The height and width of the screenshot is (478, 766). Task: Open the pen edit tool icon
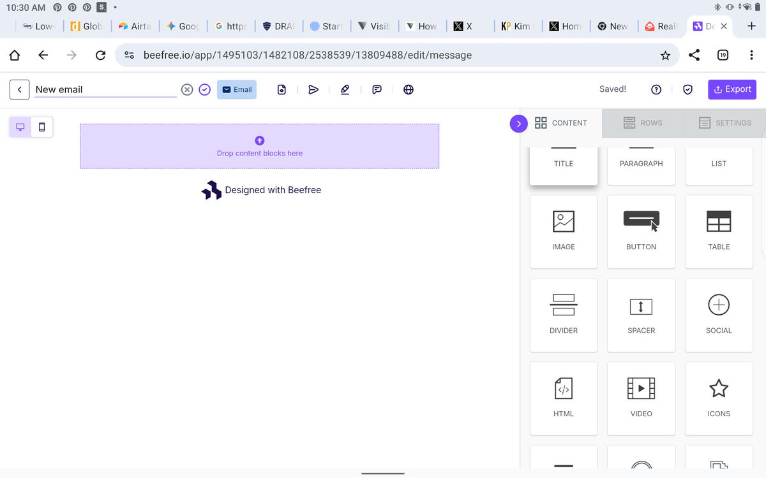pyautogui.click(x=345, y=90)
